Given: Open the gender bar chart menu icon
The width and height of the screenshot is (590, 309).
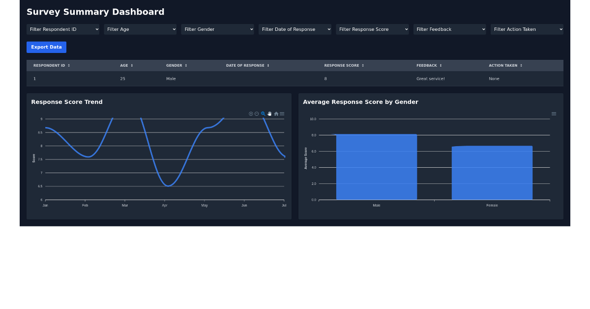Looking at the screenshot, I should (x=554, y=113).
